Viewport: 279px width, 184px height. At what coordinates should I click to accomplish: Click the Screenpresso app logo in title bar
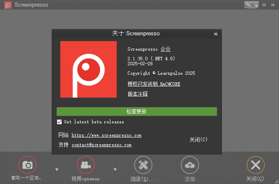coord(8,5)
